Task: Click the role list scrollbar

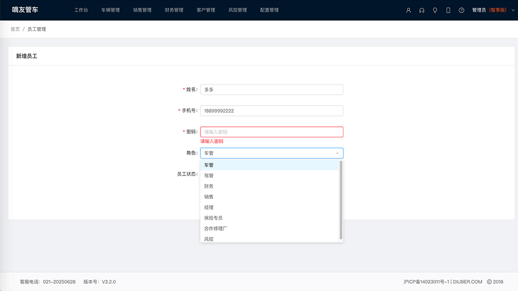Action: click(x=341, y=199)
